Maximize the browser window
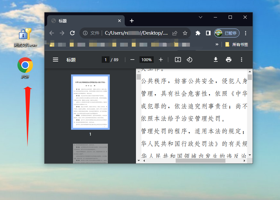The width and height of the screenshot is (280, 200). 230,17
